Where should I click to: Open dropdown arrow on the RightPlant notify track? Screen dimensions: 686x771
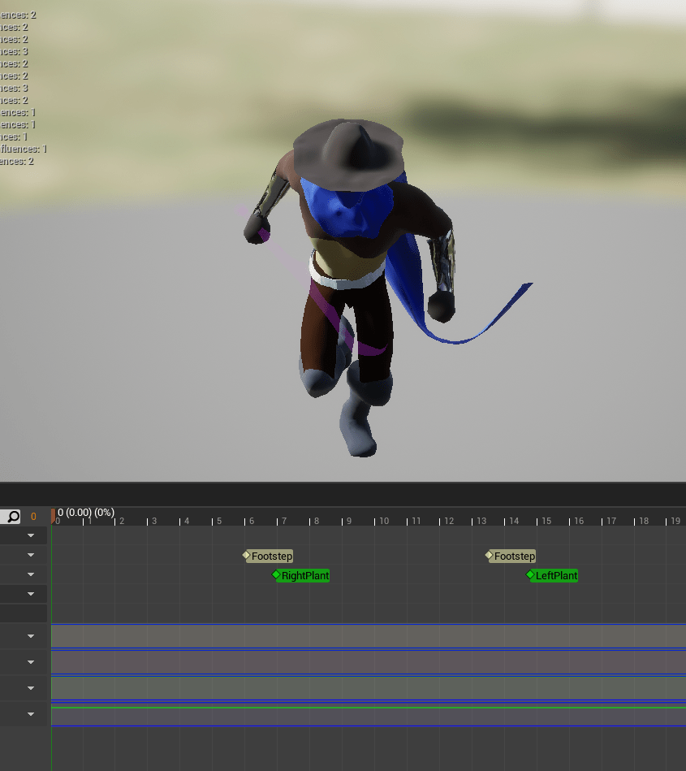pyautogui.click(x=31, y=575)
